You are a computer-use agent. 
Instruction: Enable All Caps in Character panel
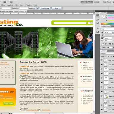(x=110, y=44)
